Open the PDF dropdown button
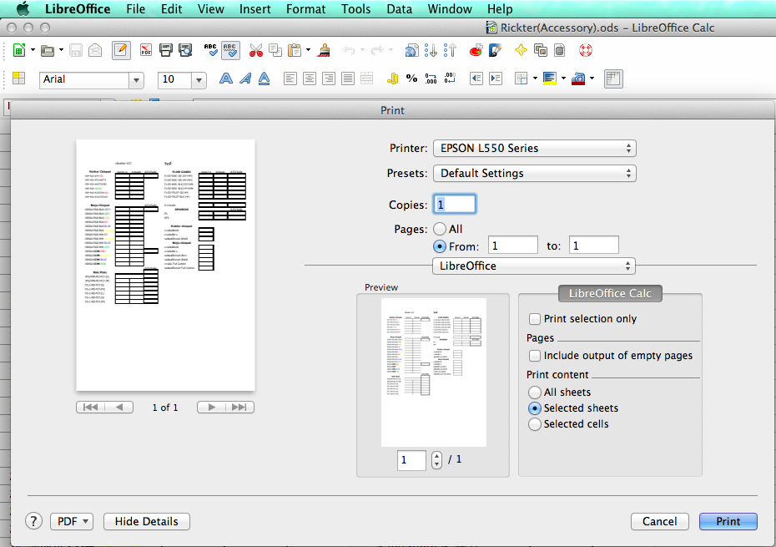 [x=72, y=521]
